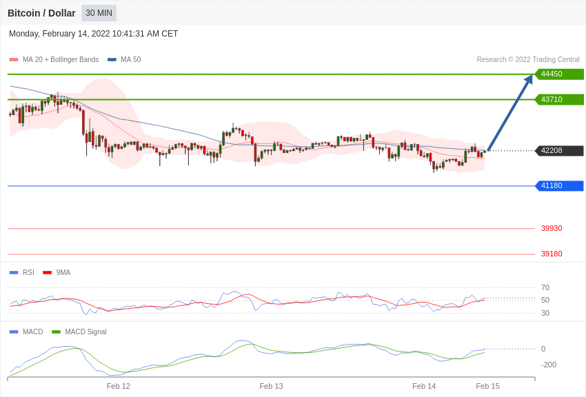Click the 30 MIN timeframe badge
This screenshot has height=397, width=586.
(99, 13)
